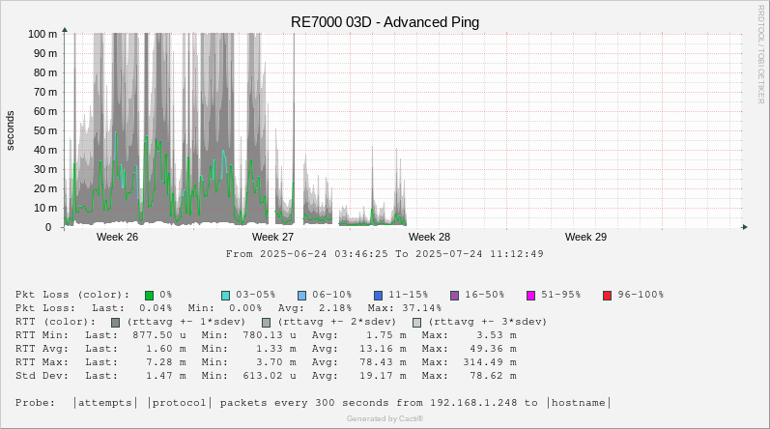Click the Week 28 axis label
The height and width of the screenshot is (429, 770).
pyautogui.click(x=429, y=237)
